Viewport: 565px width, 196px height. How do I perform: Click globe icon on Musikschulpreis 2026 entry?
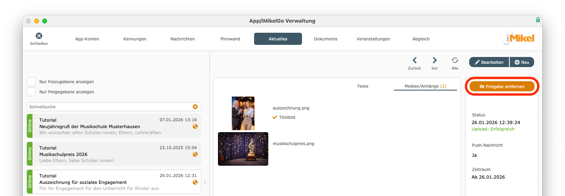[195, 154]
